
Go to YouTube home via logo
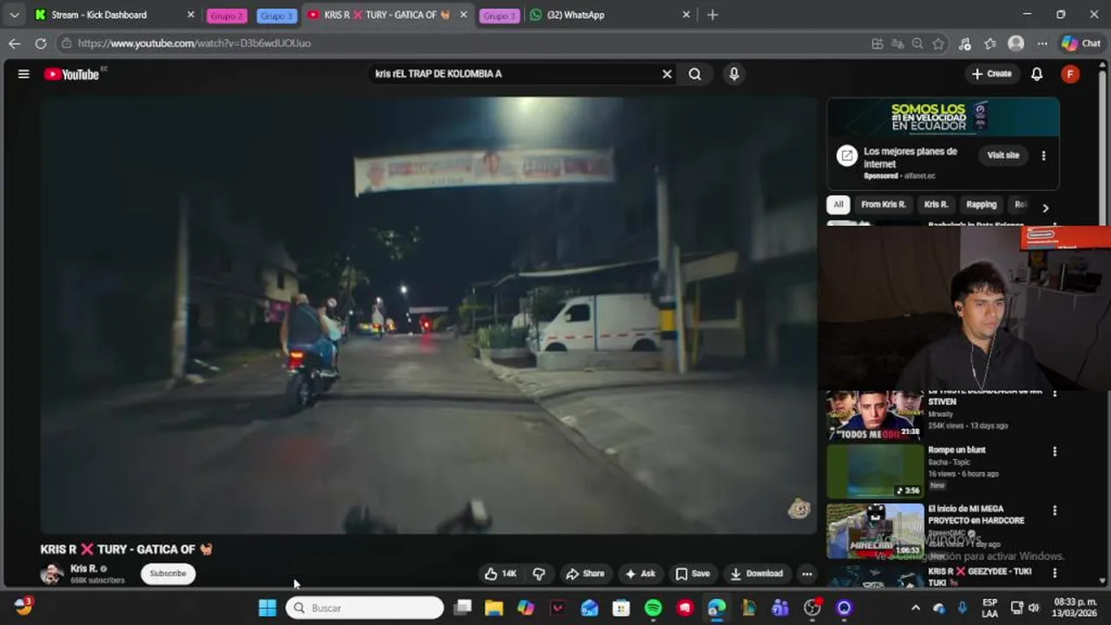pos(73,74)
